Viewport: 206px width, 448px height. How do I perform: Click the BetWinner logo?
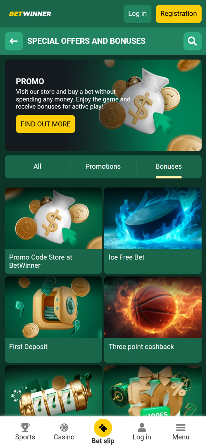pyautogui.click(x=30, y=14)
